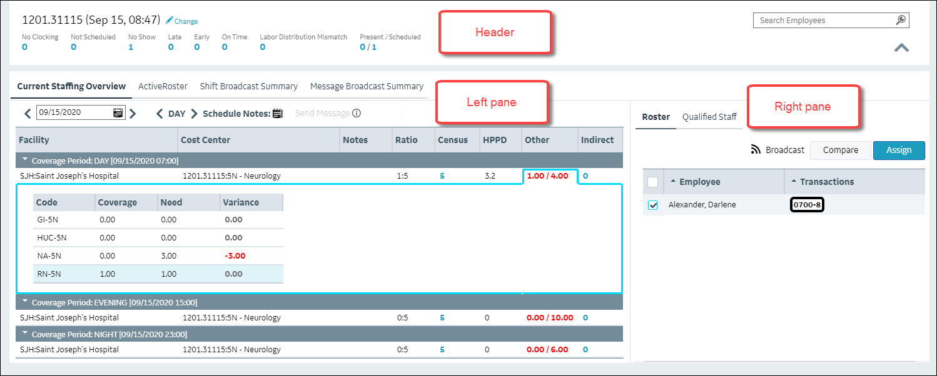Collapse Coverage Period DAY section

click(x=24, y=161)
